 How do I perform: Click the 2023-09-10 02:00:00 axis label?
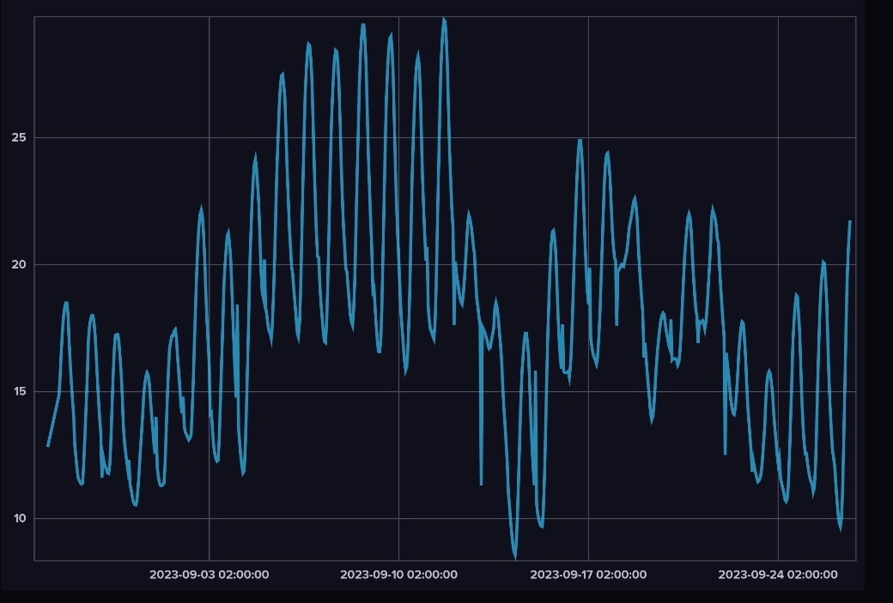point(398,575)
